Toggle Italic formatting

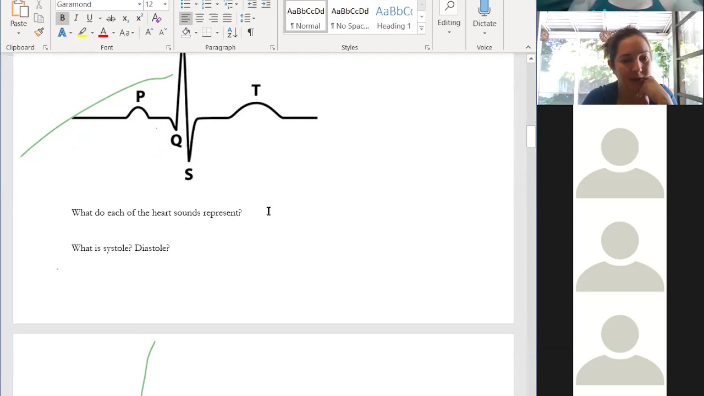point(76,18)
